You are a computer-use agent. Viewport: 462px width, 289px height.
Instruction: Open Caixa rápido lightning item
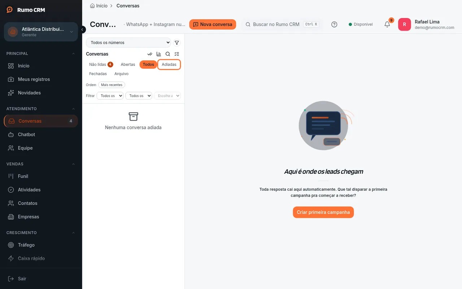[41, 258]
